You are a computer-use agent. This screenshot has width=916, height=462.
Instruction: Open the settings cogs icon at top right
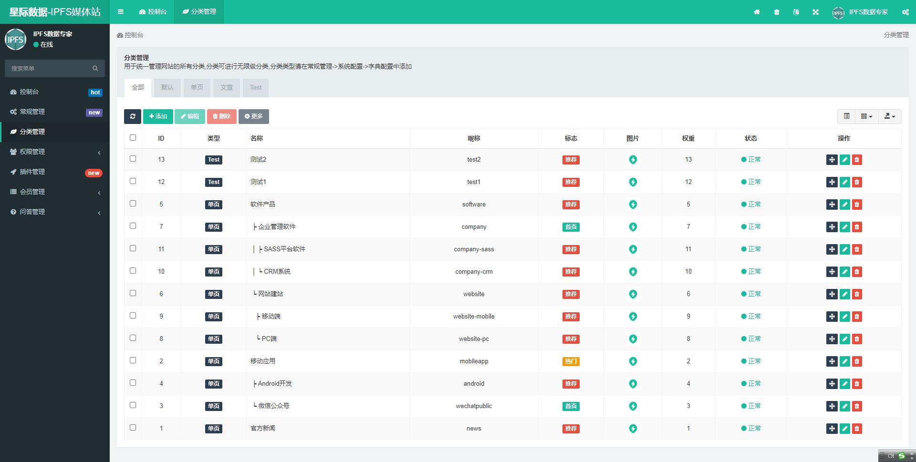point(905,12)
